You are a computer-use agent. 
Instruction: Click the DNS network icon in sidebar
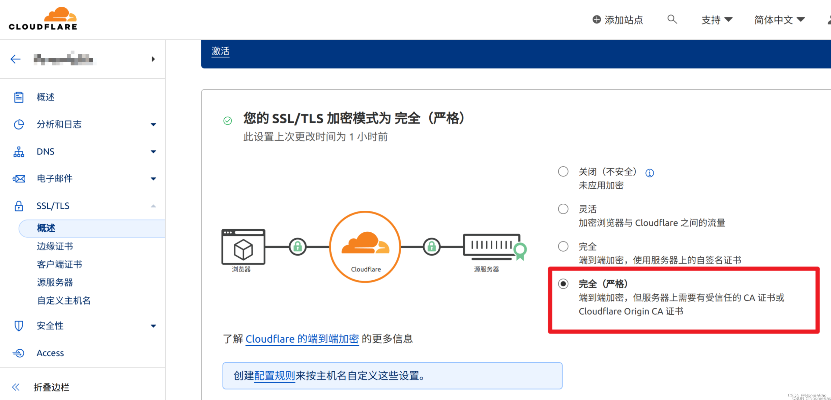[19, 151]
